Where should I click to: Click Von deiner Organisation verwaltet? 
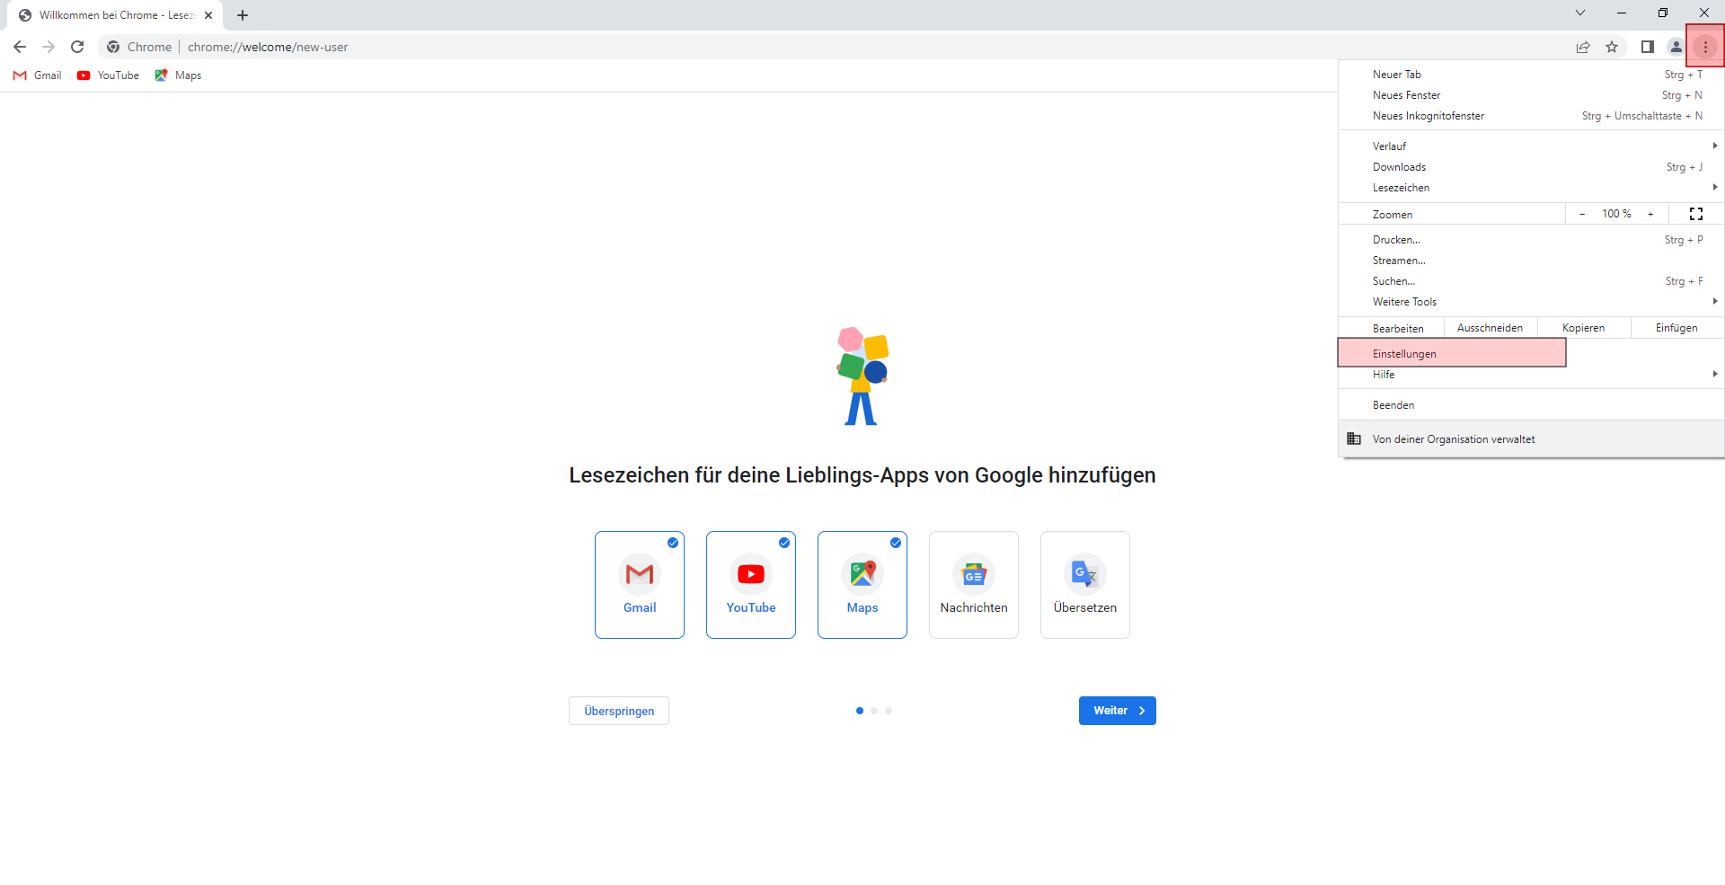tap(1531, 439)
